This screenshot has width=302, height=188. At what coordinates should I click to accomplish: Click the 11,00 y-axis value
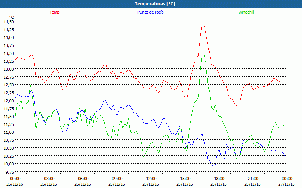pyautogui.click(x=9, y=132)
